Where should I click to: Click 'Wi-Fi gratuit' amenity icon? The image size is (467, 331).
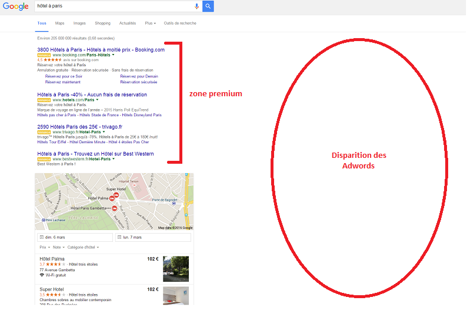(42, 275)
